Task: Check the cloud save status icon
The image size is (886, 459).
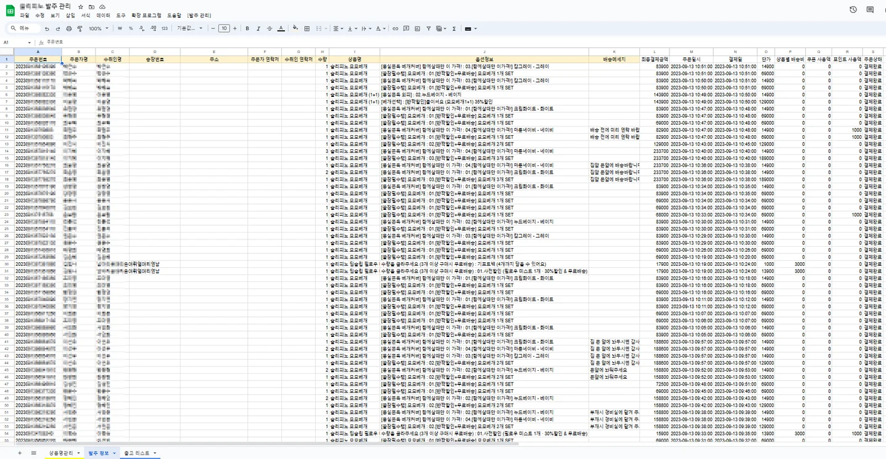Action: pos(102,7)
